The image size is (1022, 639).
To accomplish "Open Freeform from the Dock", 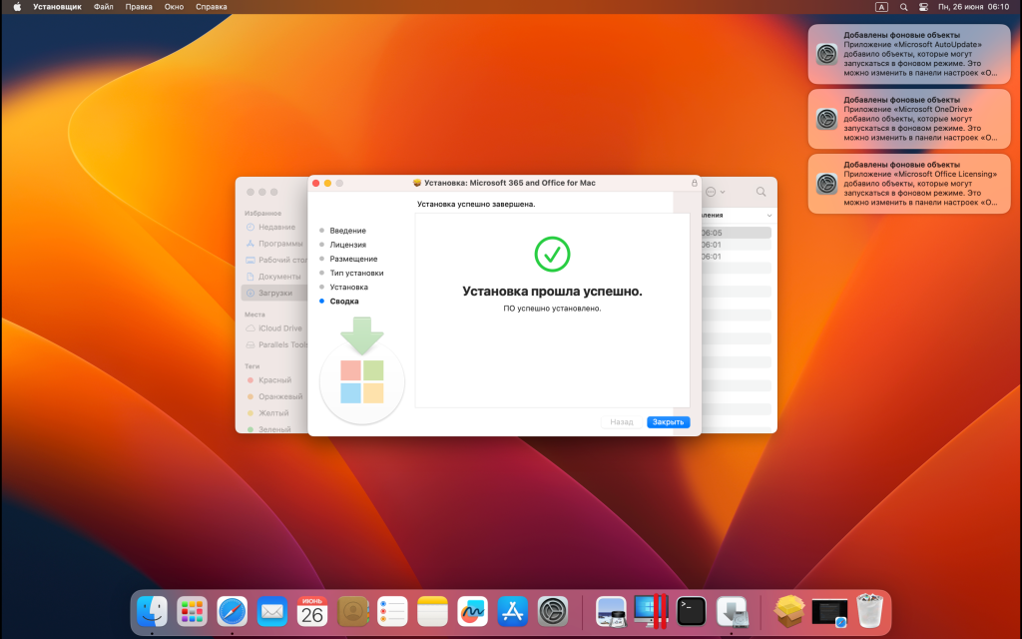I will click(472, 612).
